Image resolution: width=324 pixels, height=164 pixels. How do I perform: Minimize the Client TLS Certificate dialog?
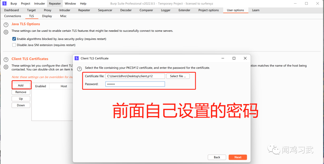coord(223,58)
